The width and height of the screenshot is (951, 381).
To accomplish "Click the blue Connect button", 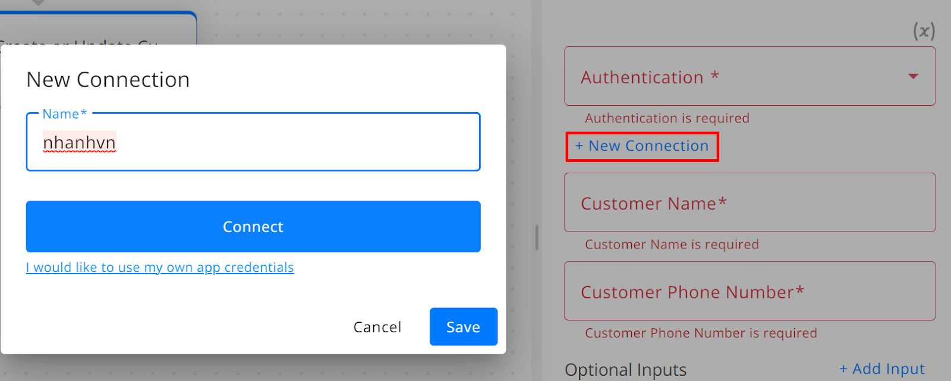I will [253, 227].
